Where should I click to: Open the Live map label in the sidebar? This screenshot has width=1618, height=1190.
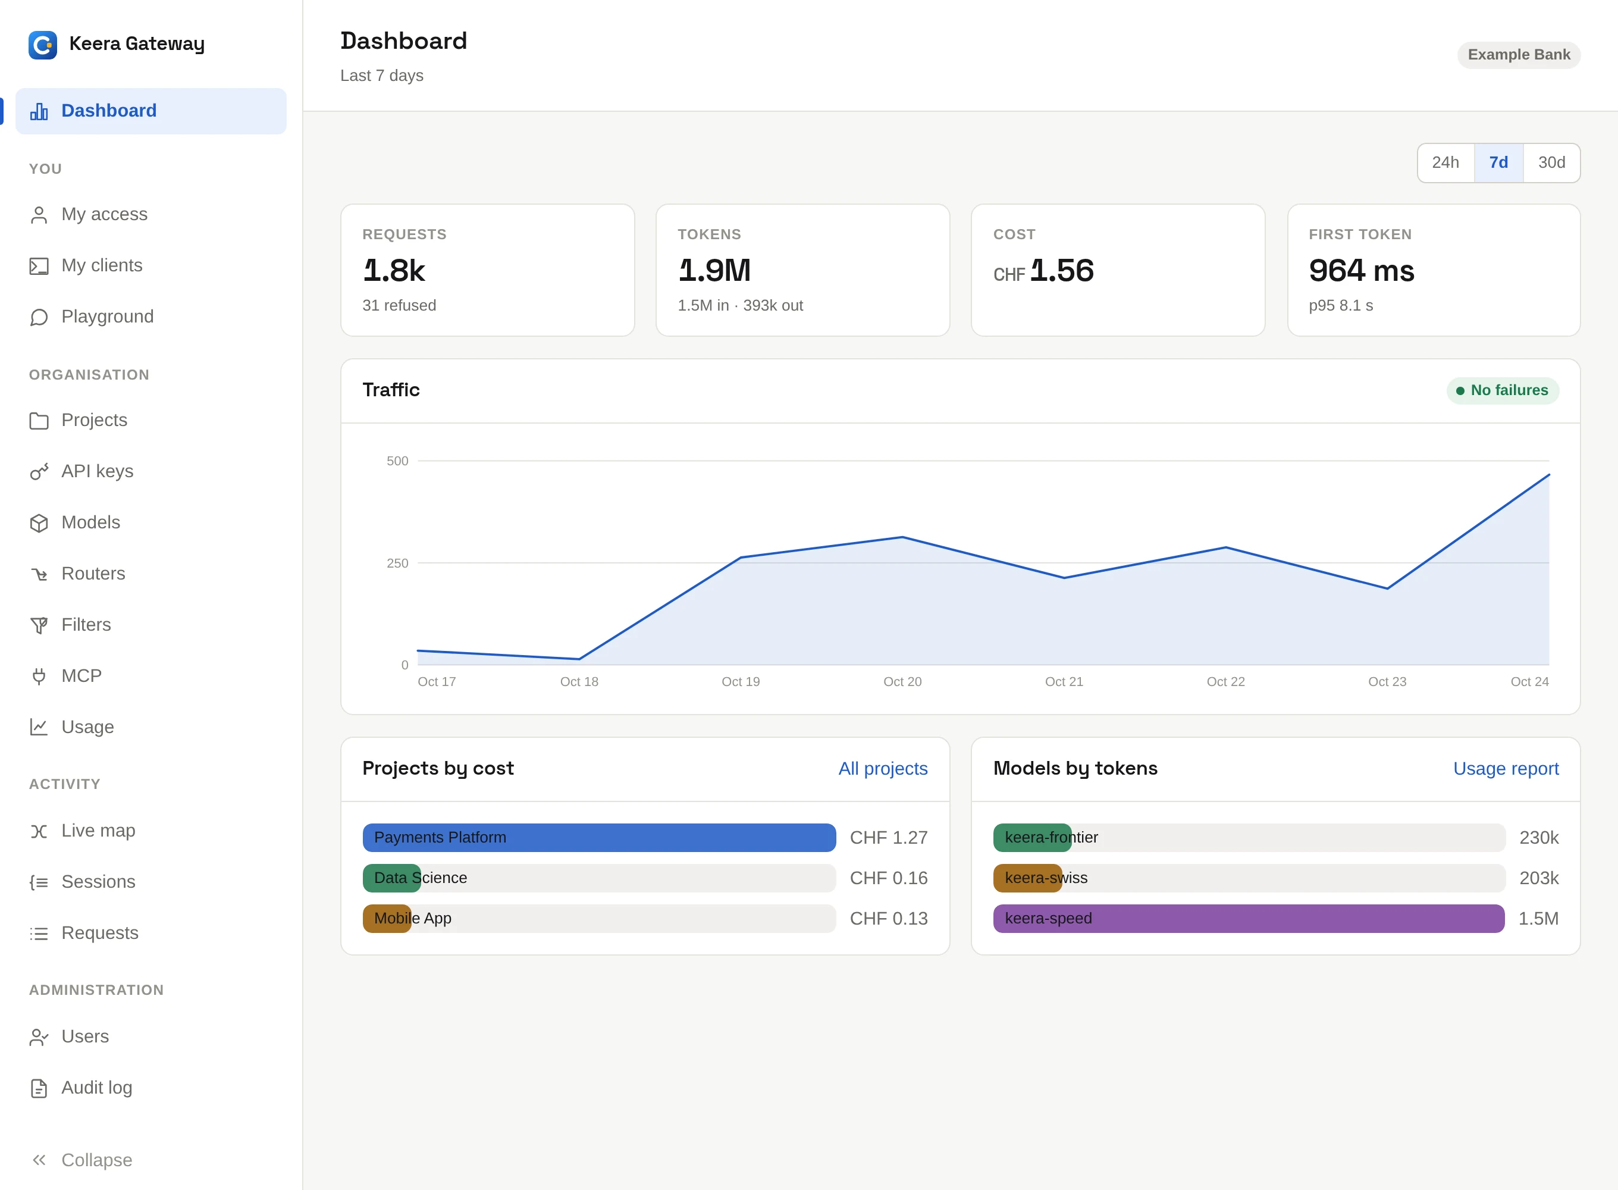click(99, 831)
